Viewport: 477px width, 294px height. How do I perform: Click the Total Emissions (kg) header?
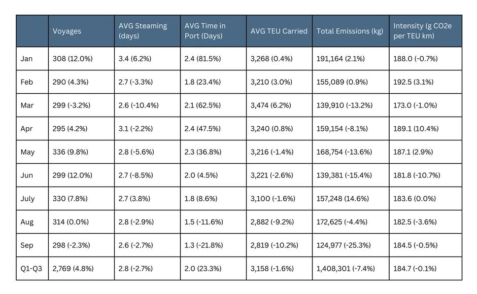350,31
